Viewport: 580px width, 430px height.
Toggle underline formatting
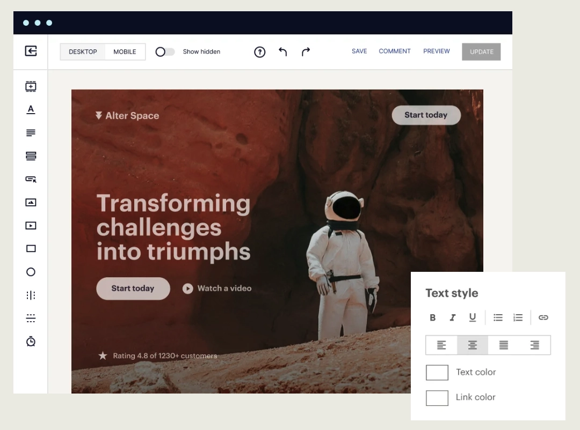(x=472, y=317)
